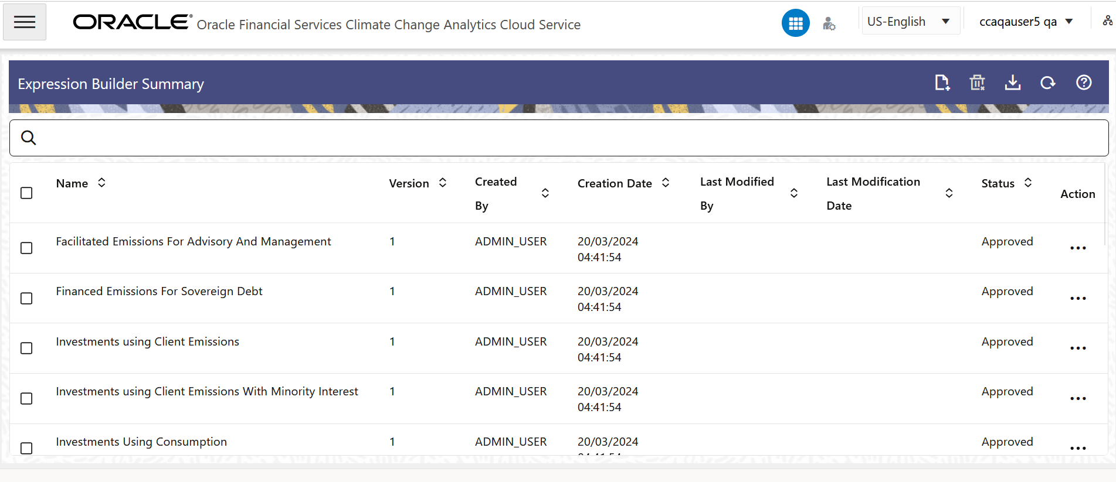1116x482 pixels.
Task: Select checkbox for Investments using Client Emissions
Action: coord(26,348)
